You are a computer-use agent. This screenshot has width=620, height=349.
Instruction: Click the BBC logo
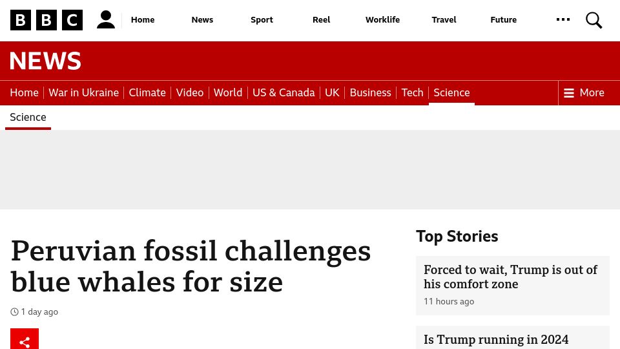[46, 20]
